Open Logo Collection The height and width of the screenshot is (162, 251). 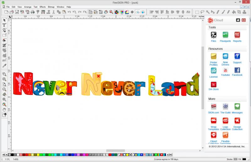[225, 124]
